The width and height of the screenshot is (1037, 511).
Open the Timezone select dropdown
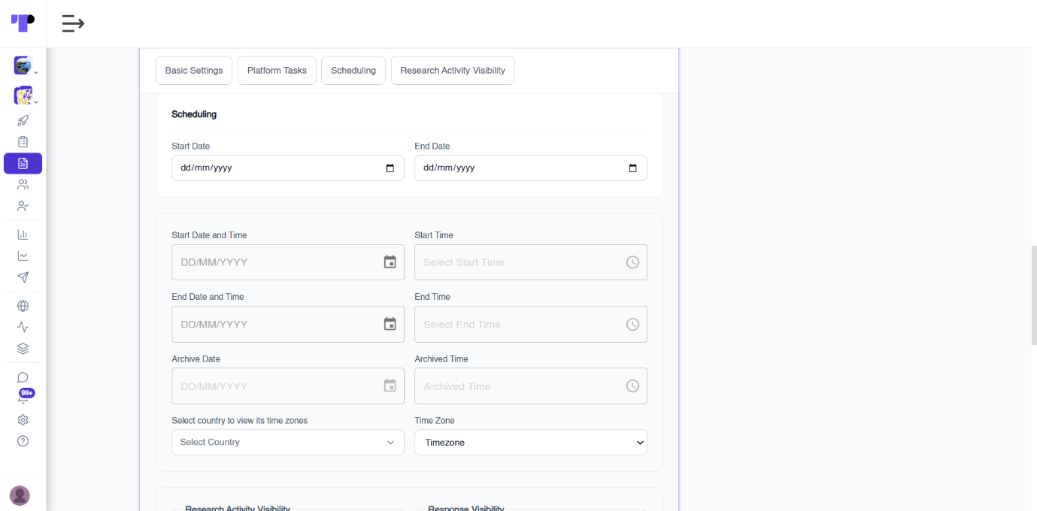coord(531,442)
